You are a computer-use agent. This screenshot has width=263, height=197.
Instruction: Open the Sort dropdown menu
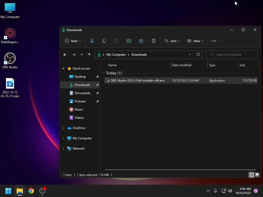coord(172,41)
